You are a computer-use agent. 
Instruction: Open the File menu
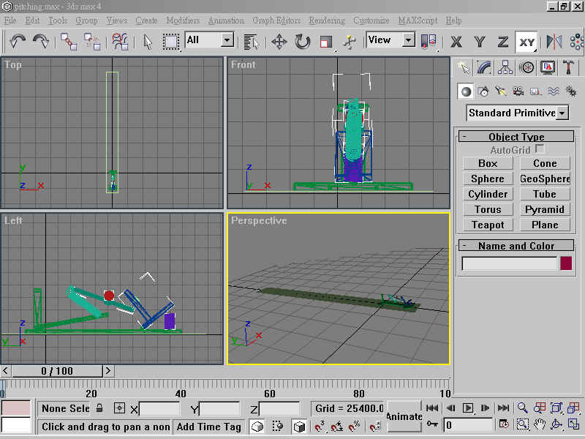tap(10, 20)
